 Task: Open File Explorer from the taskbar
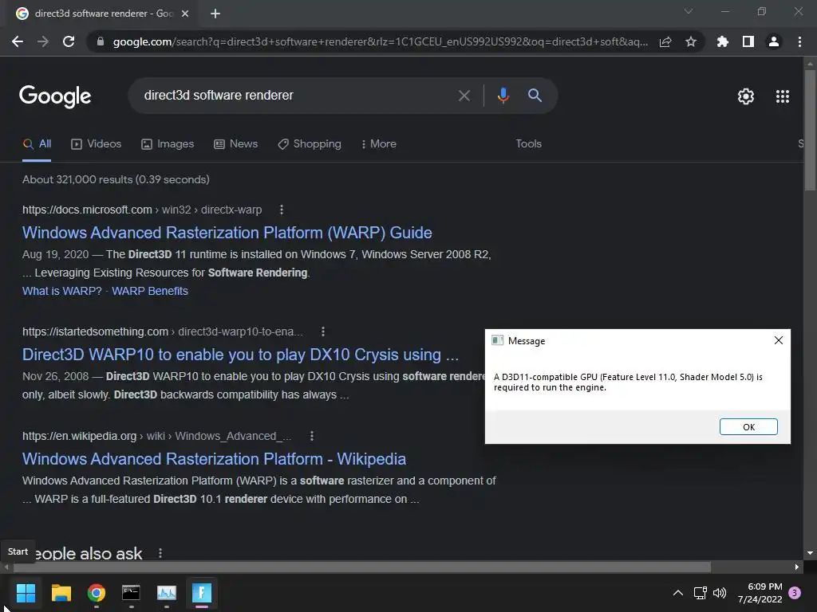click(61, 593)
